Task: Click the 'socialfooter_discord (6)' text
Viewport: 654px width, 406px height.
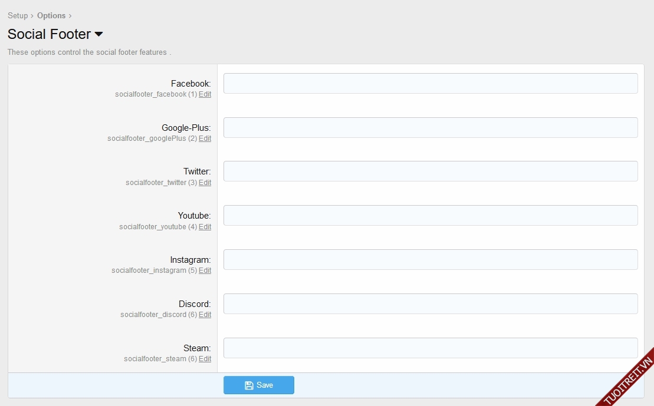Action: pos(159,315)
